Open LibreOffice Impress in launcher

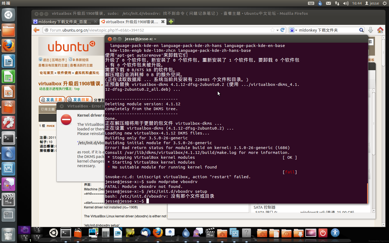pyautogui.click(x=8, y=92)
